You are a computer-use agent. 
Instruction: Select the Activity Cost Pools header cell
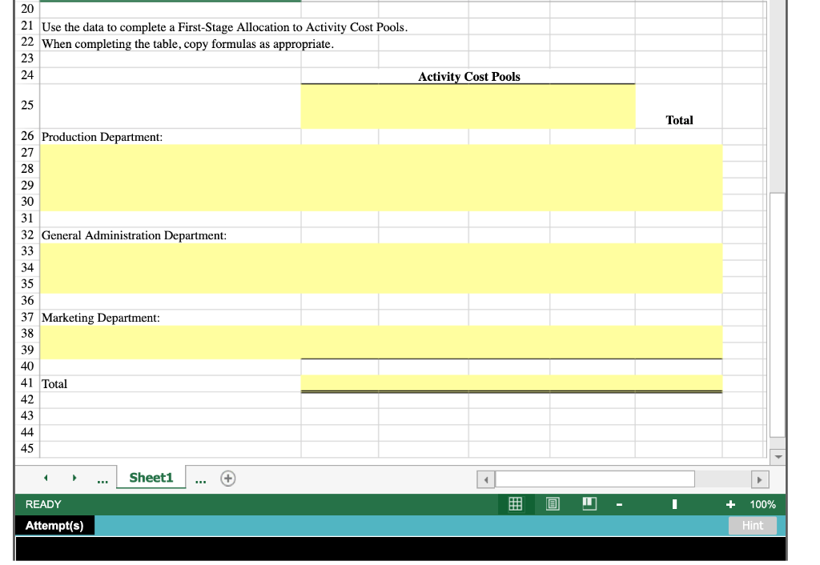tap(467, 77)
